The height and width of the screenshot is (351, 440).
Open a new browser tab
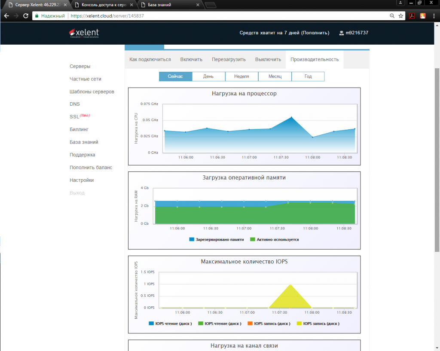(x=211, y=5)
